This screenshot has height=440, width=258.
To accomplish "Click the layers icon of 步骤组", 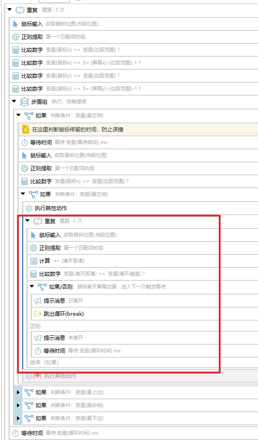I will 25,102.
